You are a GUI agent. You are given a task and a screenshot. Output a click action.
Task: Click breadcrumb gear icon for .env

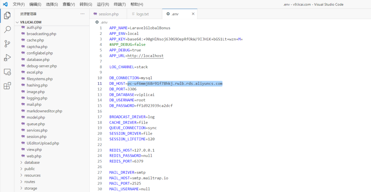click(97, 22)
